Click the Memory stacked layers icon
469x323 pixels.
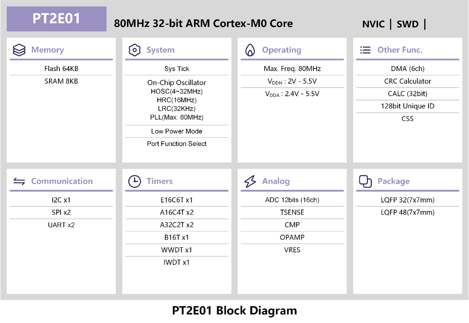pyautogui.click(x=19, y=50)
